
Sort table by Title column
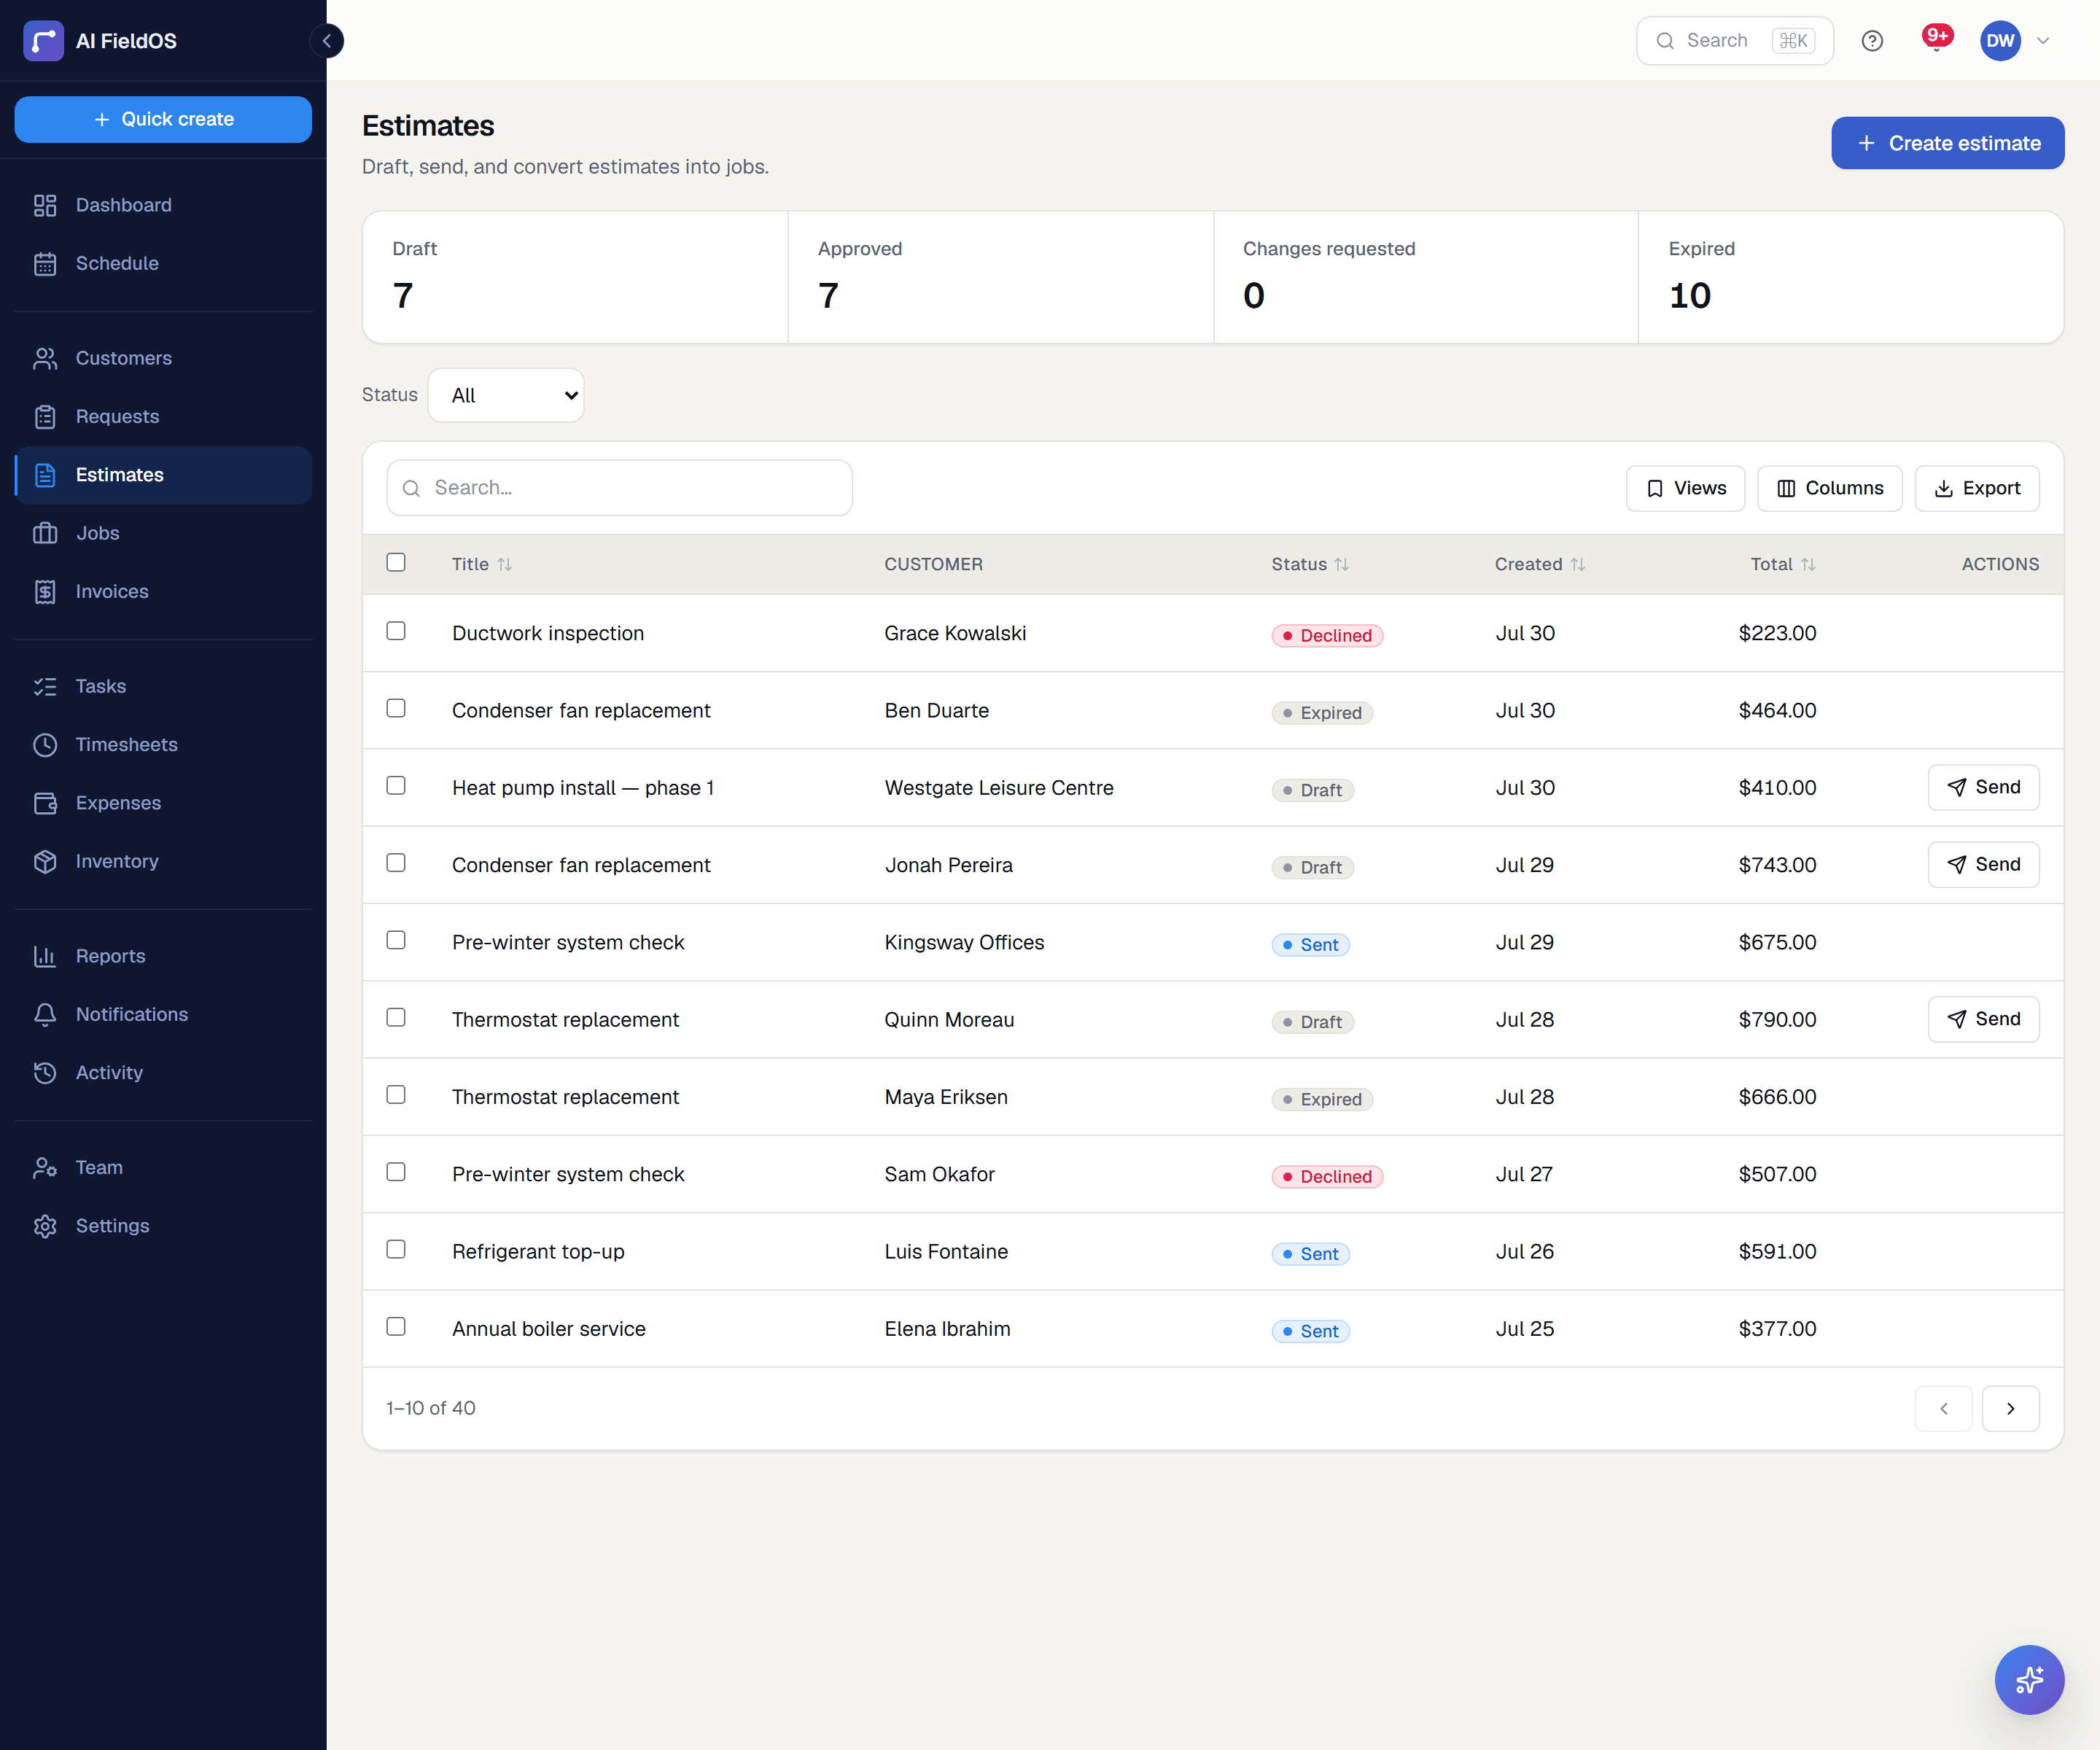coord(481,564)
